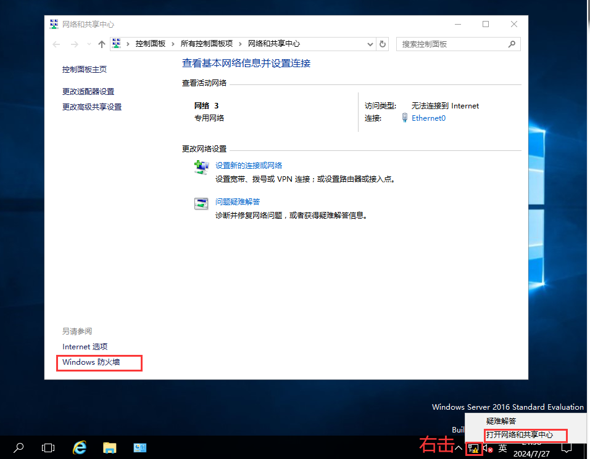Click the 专用网络 network type text
This screenshot has height=459, width=590.
click(x=209, y=118)
